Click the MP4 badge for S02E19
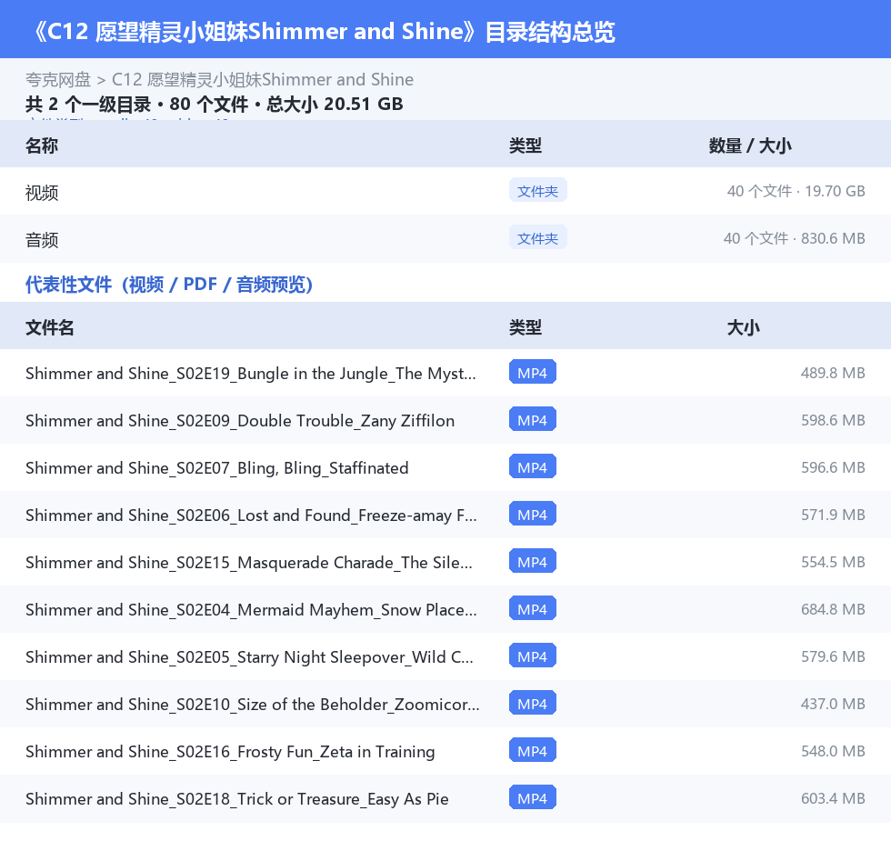Screen dimensions: 891x851 pos(533,372)
